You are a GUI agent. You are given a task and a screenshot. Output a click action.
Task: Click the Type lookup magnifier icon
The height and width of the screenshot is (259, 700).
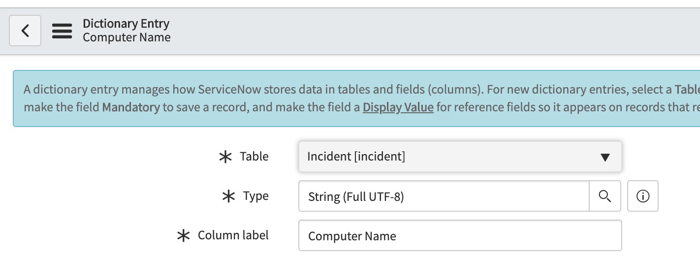(x=605, y=196)
